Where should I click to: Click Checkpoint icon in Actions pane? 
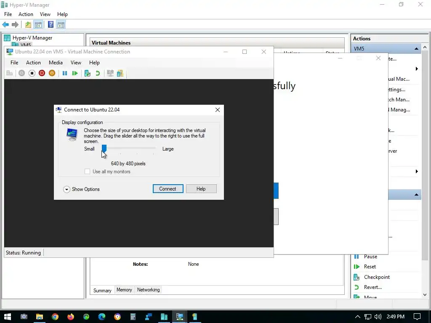(357, 277)
